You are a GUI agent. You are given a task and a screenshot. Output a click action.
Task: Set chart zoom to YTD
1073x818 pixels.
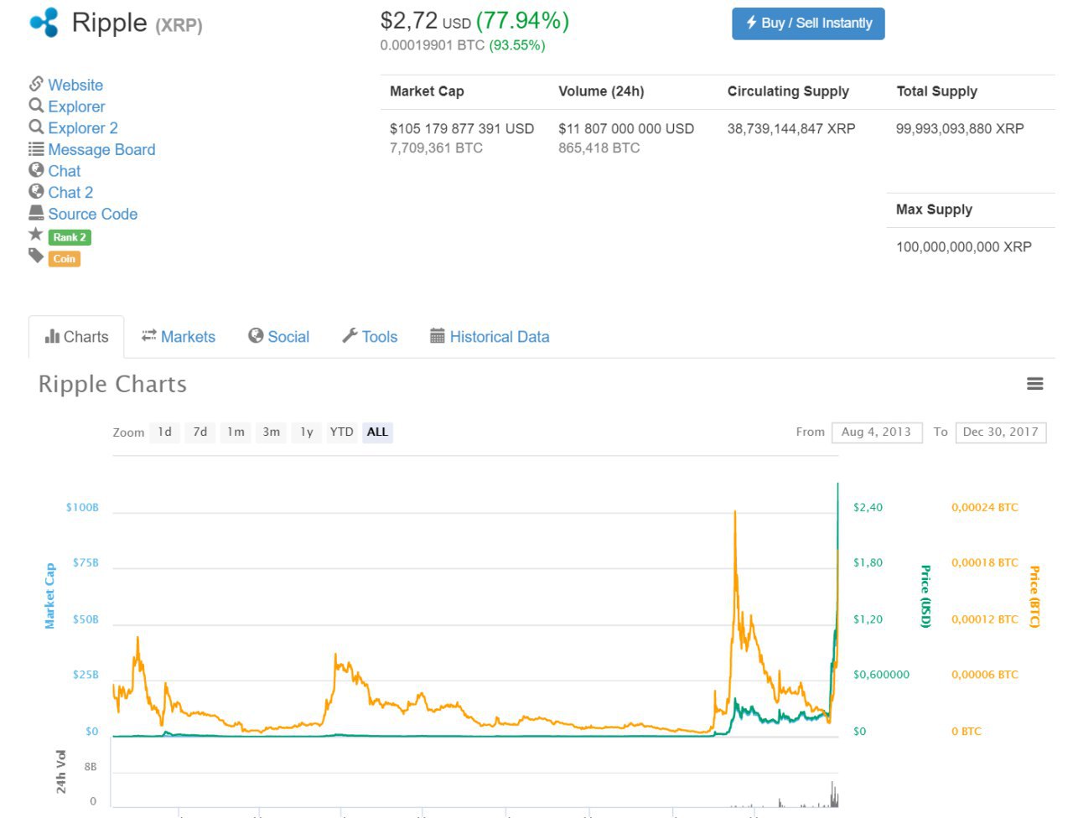[341, 432]
